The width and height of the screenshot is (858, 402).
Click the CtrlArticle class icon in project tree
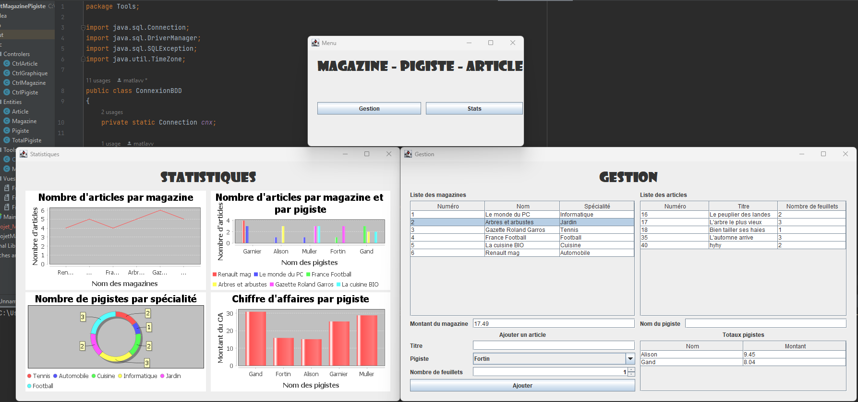click(7, 64)
